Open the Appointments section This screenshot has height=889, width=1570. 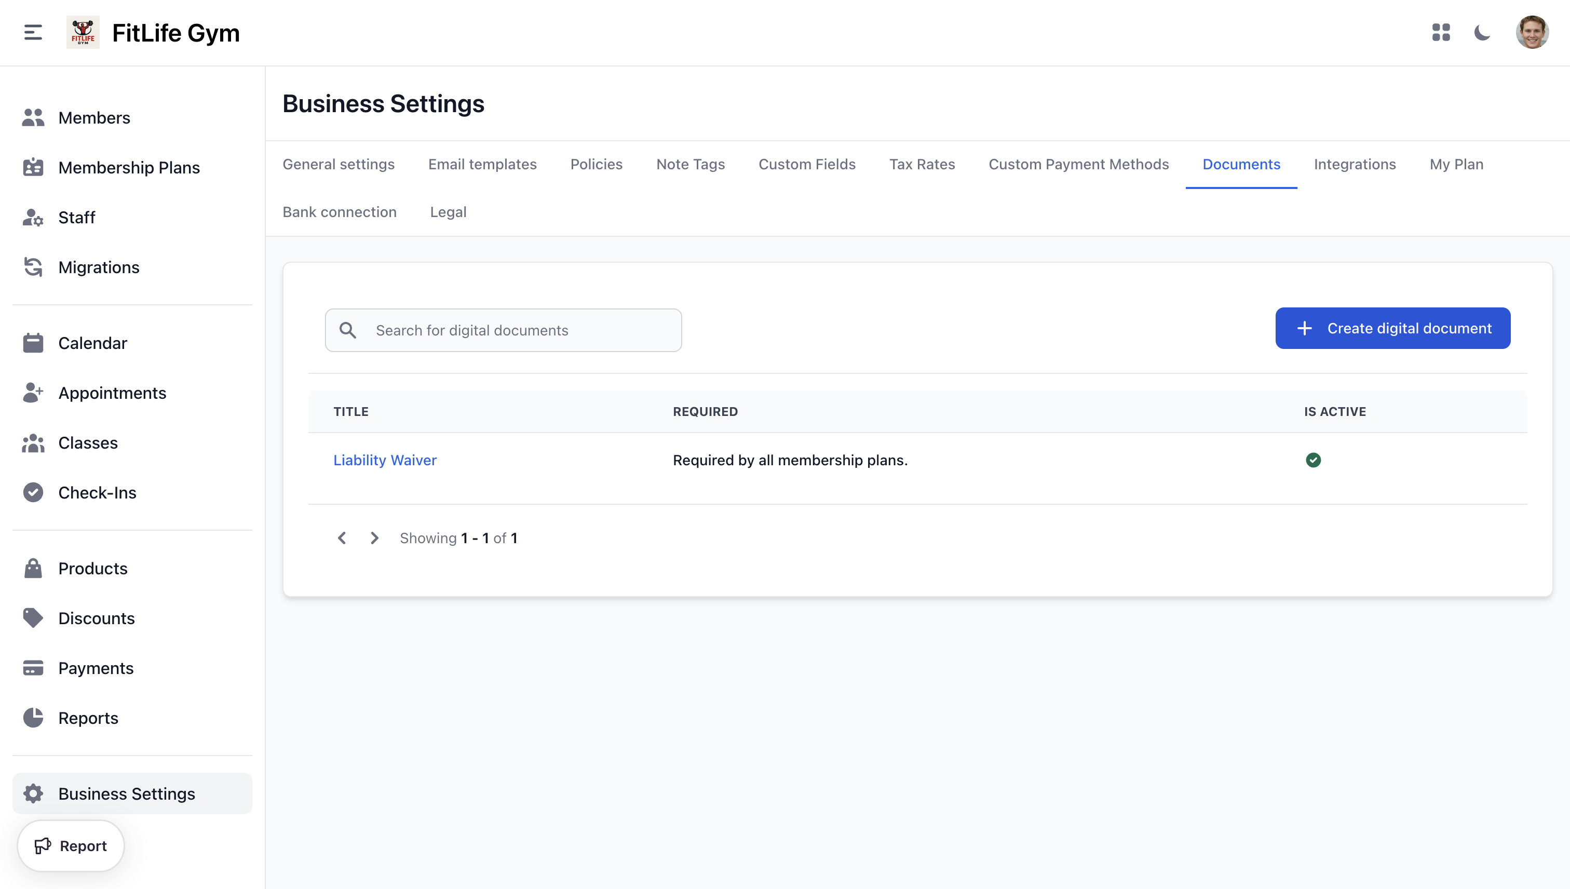point(112,393)
